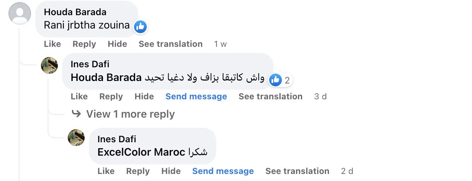The width and height of the screenshot is (472, 181).
Task: Click the like reaction on Houda's comment
Action: point(140,26)
